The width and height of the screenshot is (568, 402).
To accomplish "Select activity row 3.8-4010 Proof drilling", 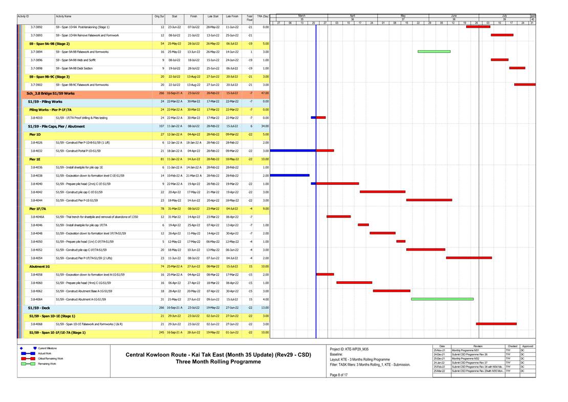I will 82,118.
